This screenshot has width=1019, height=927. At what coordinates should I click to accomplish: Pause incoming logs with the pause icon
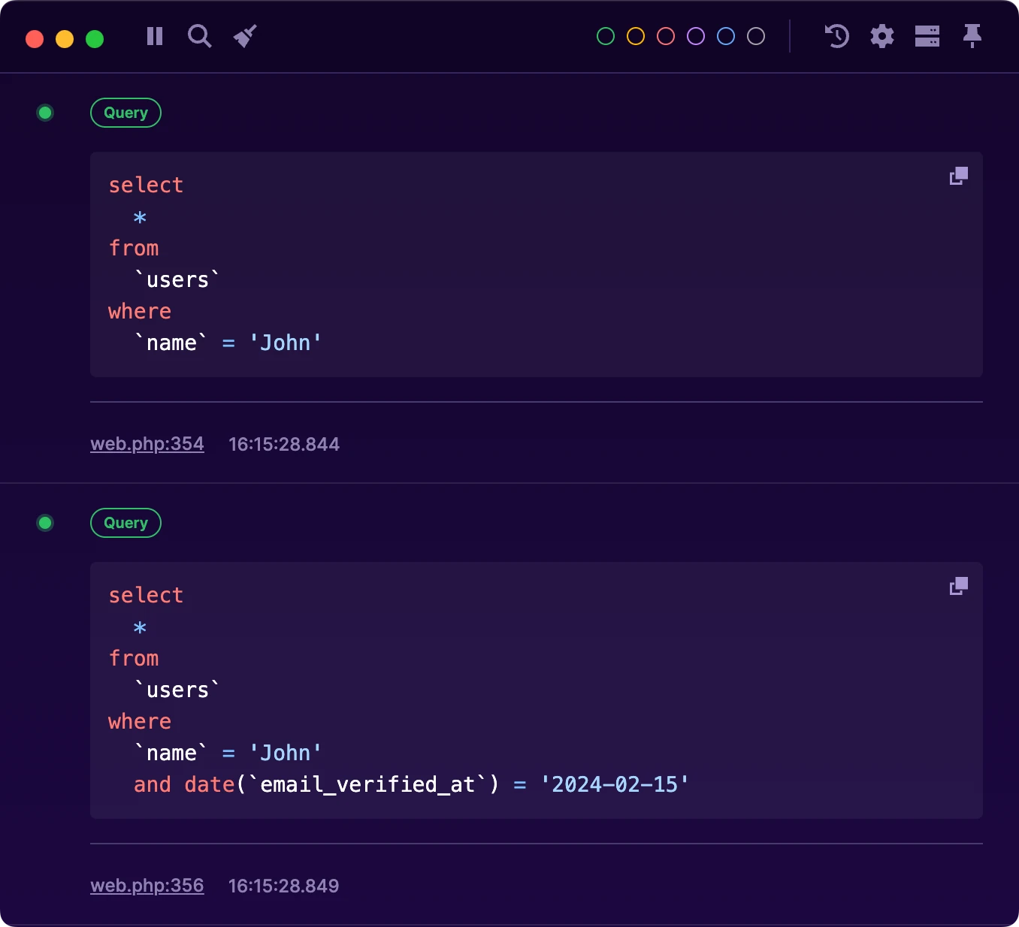pos(155,36)
